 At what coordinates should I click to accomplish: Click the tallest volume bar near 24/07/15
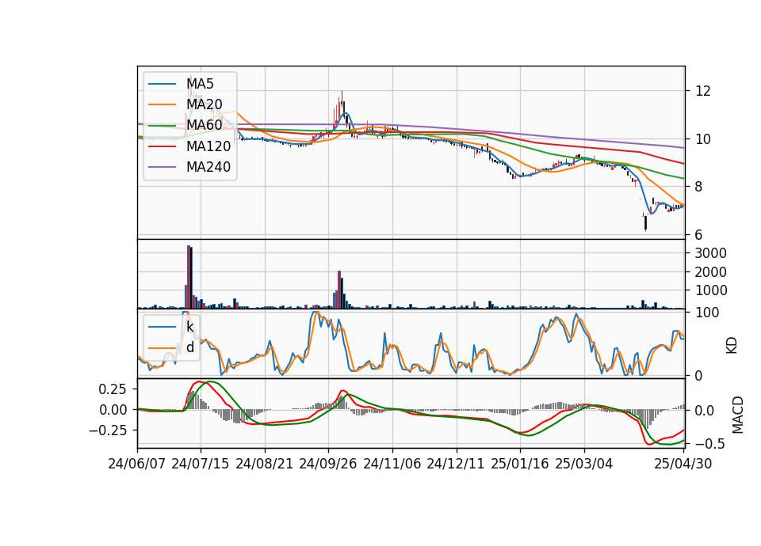point(189,277)
